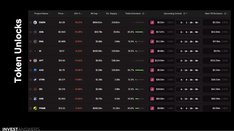The width and height of the screenshot is (234, 131).
Task: Click the ARB token logo
Action: 35,99
